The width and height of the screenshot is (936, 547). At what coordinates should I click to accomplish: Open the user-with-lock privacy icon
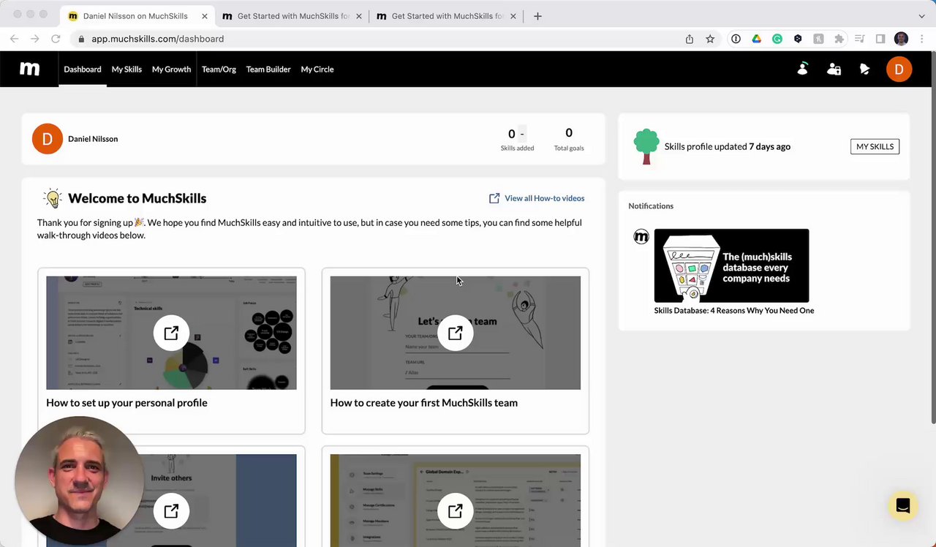tap(834, 69)
